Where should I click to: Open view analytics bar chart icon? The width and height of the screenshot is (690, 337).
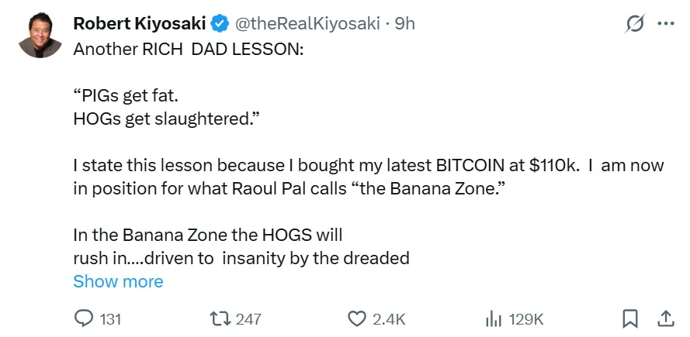point(493,318)
